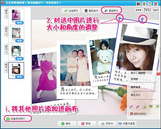Viewport: 161px width, 129px height.
Task: Adjust the 透明度 slider handle
Action: pyautogui.click(x=155, y=82)
